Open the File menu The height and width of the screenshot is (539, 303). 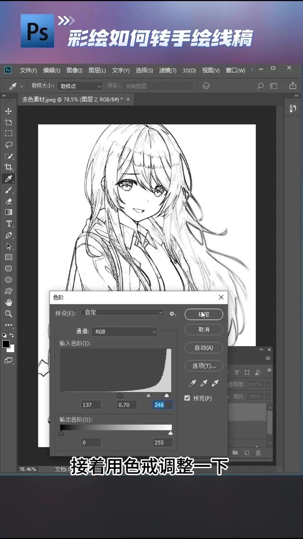[28, 71]
